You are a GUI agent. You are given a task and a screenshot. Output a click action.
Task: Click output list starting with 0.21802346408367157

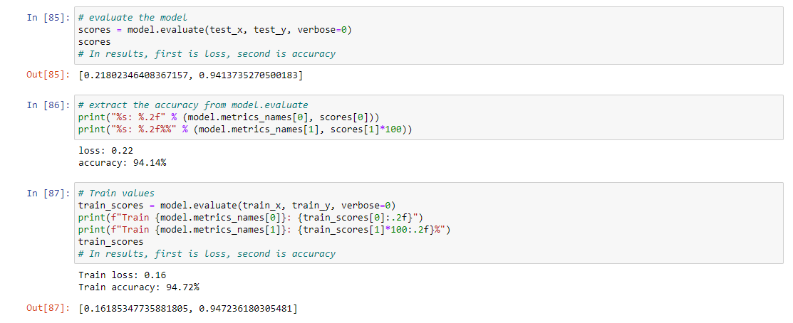191,75
